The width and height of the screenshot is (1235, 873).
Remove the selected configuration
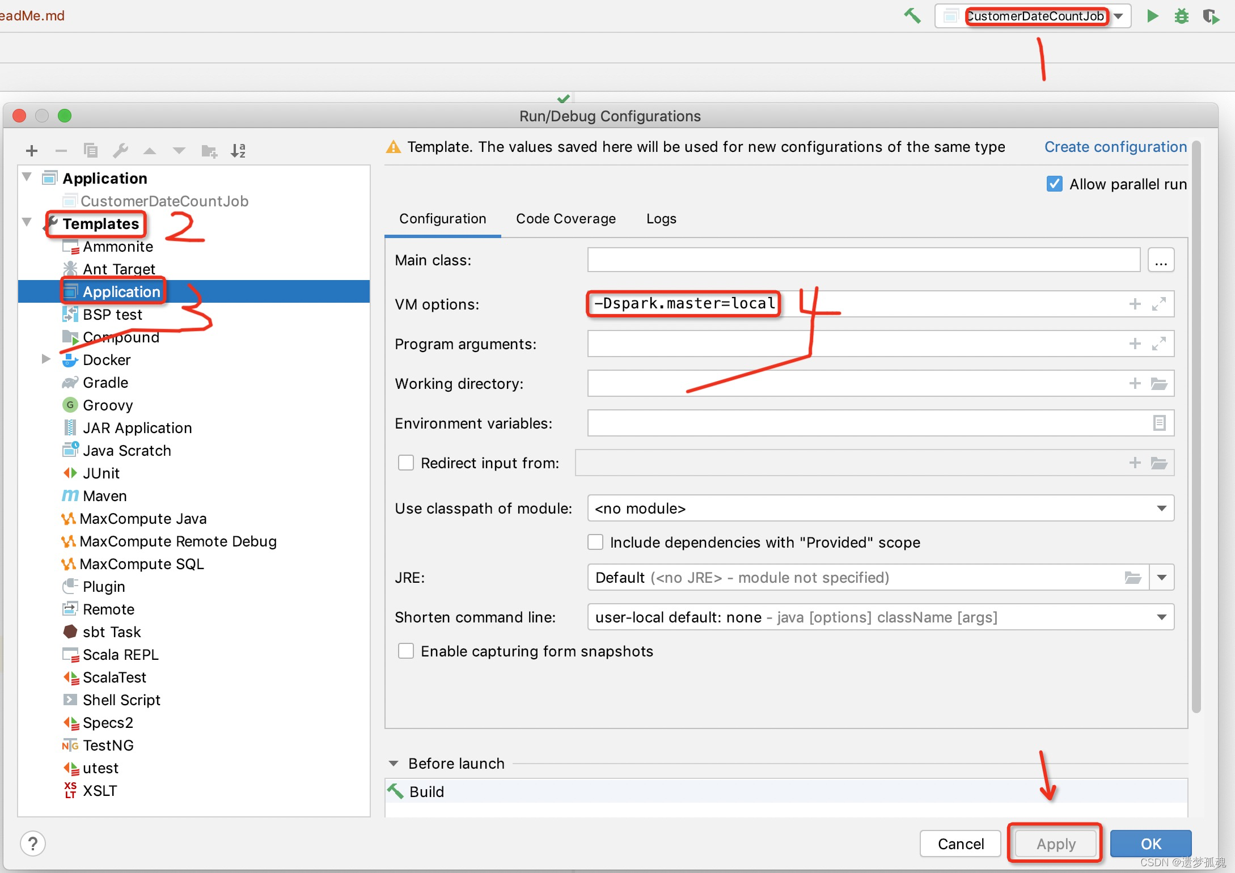coord(61,150)
